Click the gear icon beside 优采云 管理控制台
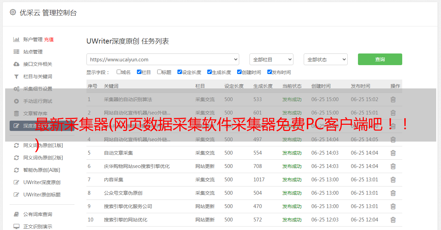The image size is (441, 230). tap(13, 12)
